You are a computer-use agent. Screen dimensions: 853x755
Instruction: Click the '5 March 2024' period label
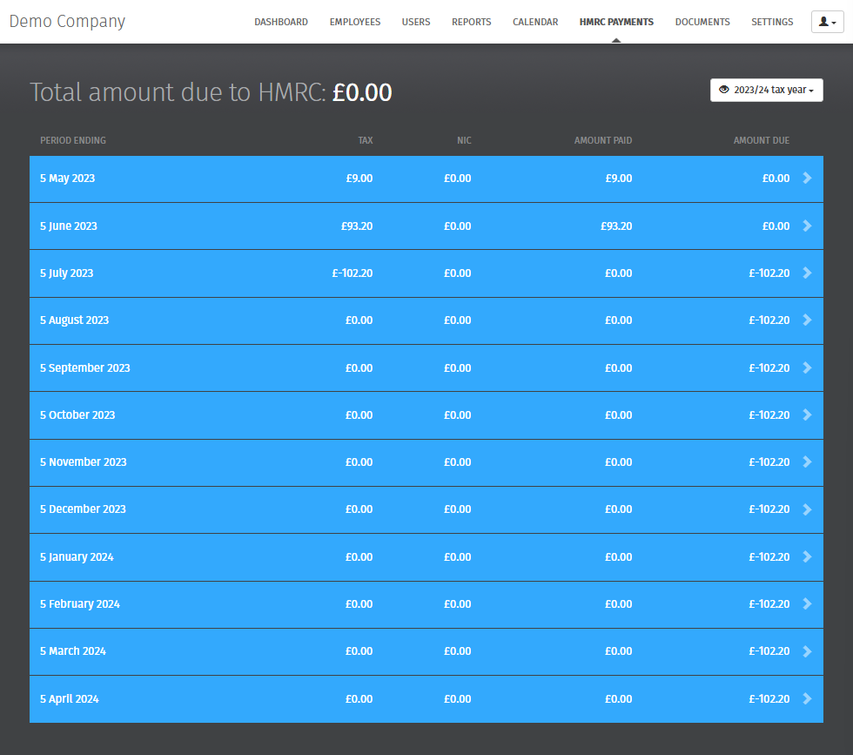click(73, 651)
